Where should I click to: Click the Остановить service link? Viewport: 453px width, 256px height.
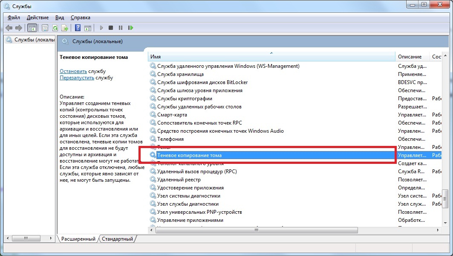click(x=73, y=71)
